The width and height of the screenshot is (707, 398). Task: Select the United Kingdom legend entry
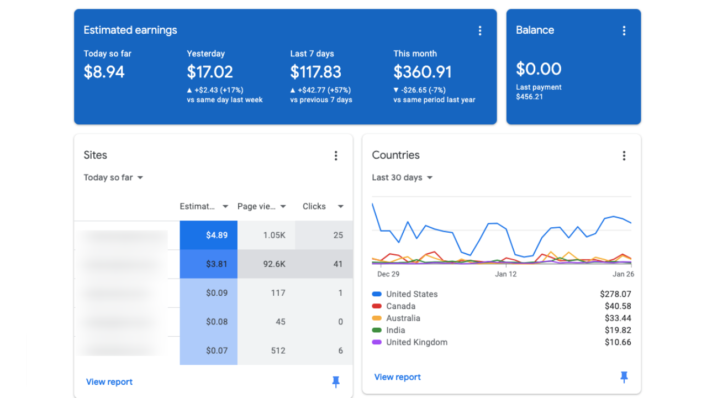coord(416,342)
